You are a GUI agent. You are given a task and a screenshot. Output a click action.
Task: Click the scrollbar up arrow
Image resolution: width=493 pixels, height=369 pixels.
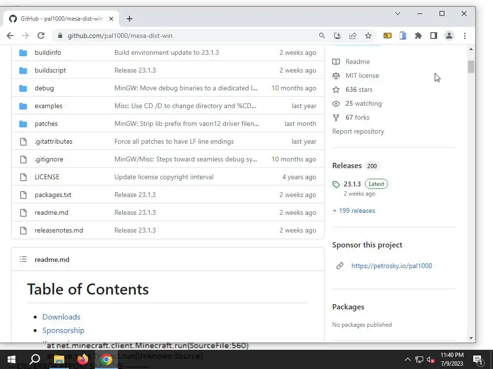(x=471, y=49)
